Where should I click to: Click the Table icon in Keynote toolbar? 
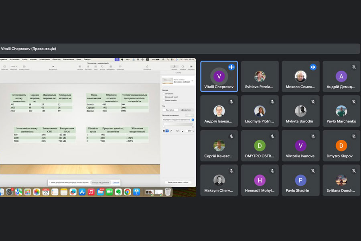(80, 67)
